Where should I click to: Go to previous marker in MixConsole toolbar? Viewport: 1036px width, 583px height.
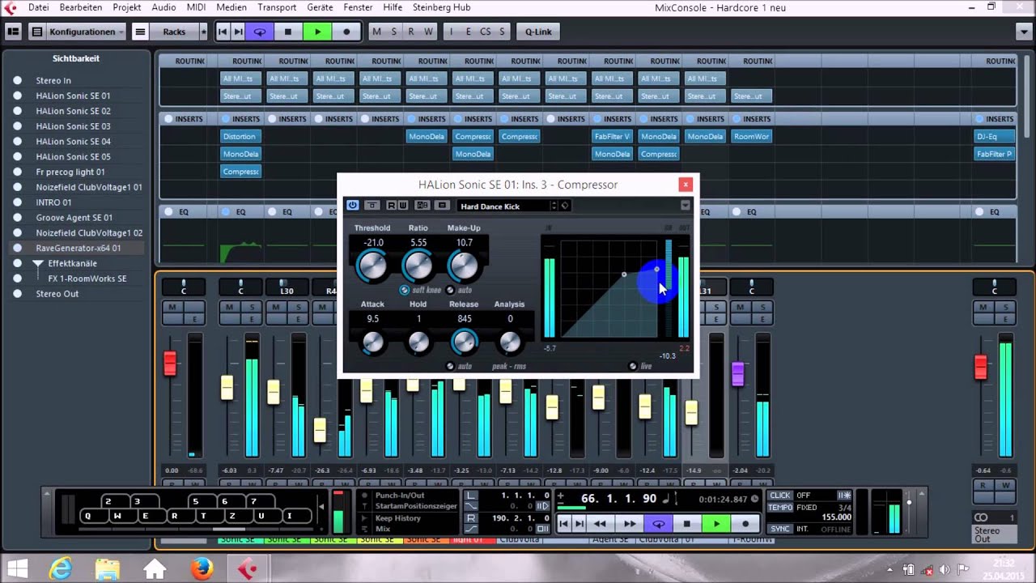coord(223,32)
